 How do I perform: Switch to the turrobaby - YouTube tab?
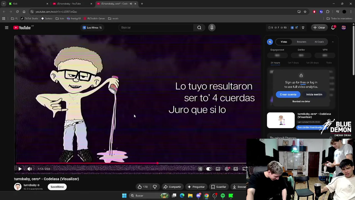[x=72, y=4]
